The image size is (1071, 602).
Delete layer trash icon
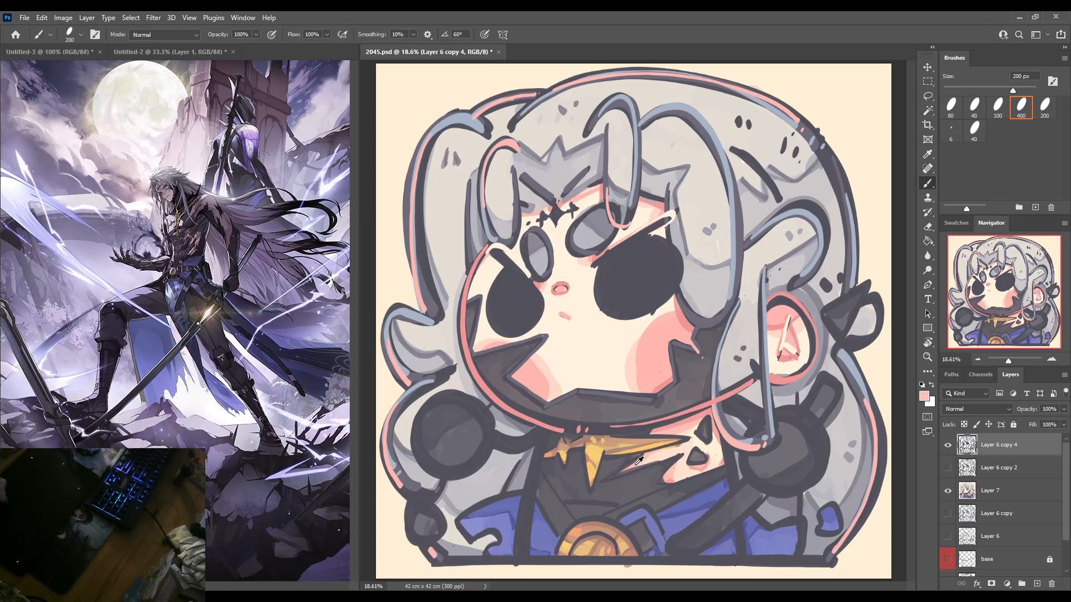(x=1052, y=584)
